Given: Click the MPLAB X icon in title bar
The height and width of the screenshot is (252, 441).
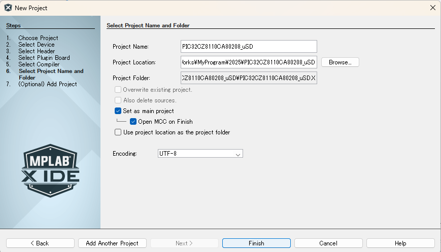Looking at the screenshot, I should 8,8.
